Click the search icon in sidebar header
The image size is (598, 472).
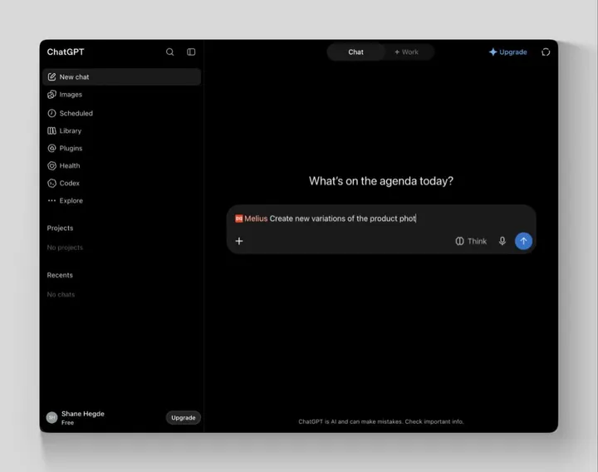[x=169, y=52]
